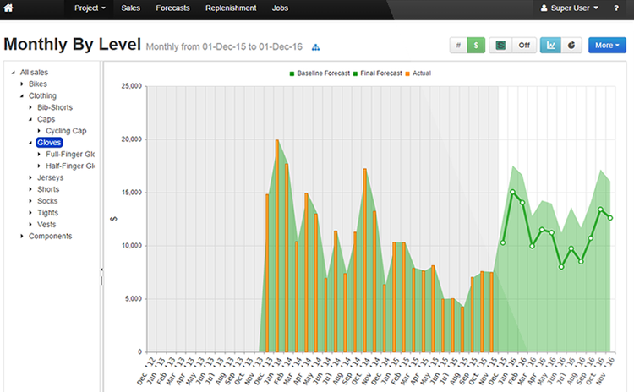The width and height of the screenshot is (634, 392).
Task: Select Jerseys in the category tree
Action: 49,177
